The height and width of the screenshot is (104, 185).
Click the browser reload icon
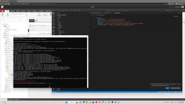coord(6,4)
